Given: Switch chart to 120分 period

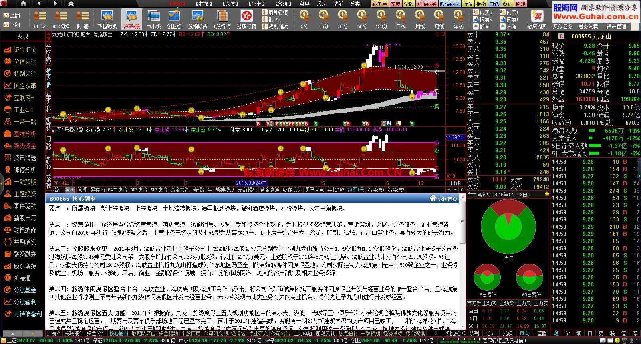Looking at the screenshot, I should (381, 19).
